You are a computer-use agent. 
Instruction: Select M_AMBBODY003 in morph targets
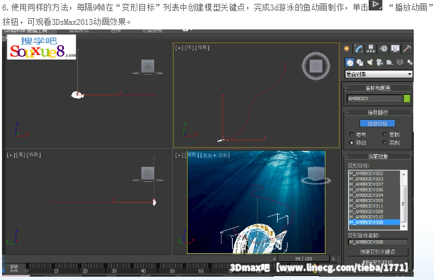click(x=374, y=179)
